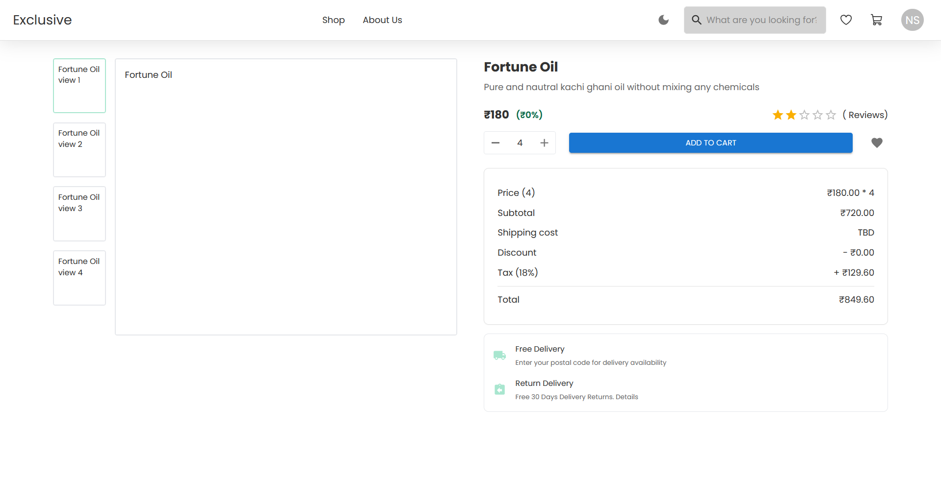Viewport: 941px width, 478px height.
Task: Add product to wishlist using heart icon
Action: (x=877, y=143)
